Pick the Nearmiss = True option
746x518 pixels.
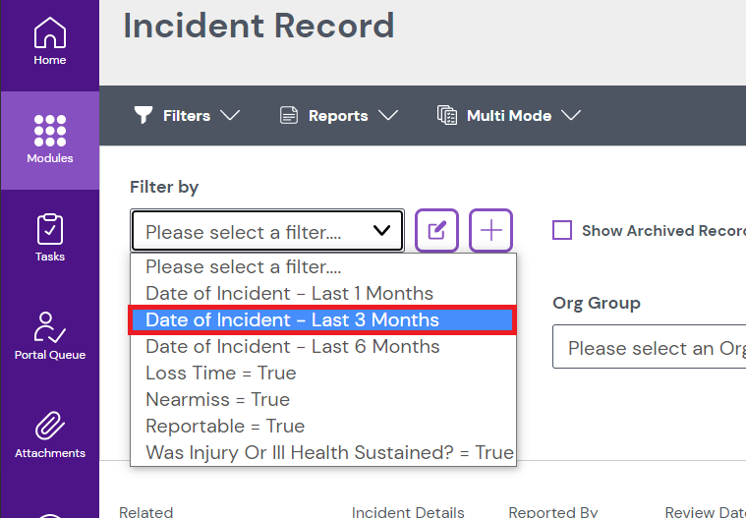coord(217,400)
